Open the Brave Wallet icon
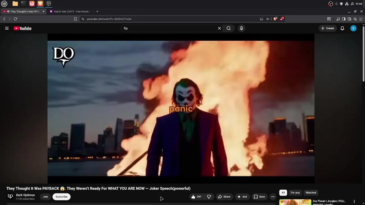The image size is (365, 205). point(349,19)
